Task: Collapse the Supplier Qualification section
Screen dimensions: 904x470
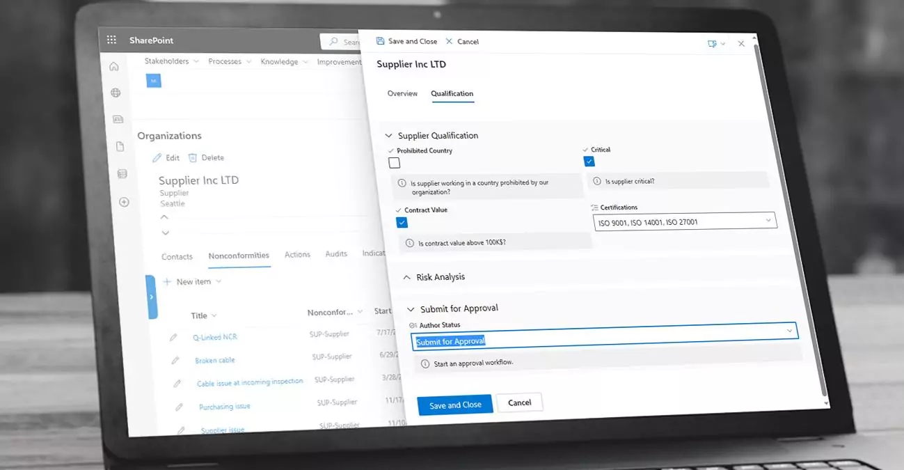Action: pos(388,135)
